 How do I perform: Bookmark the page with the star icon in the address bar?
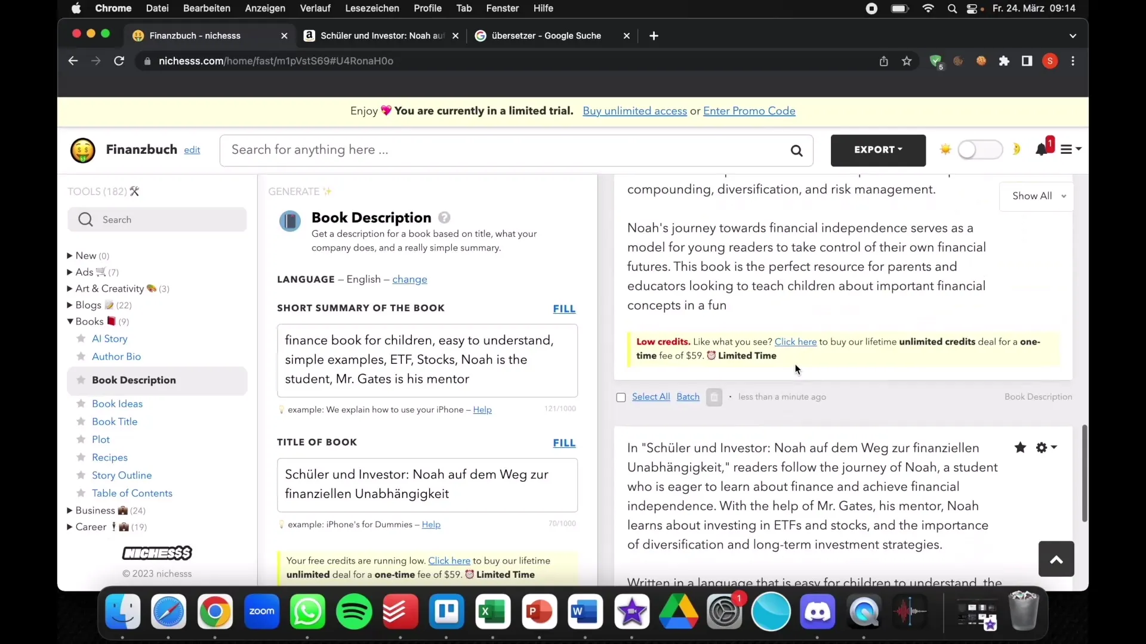tap(907, 61)
